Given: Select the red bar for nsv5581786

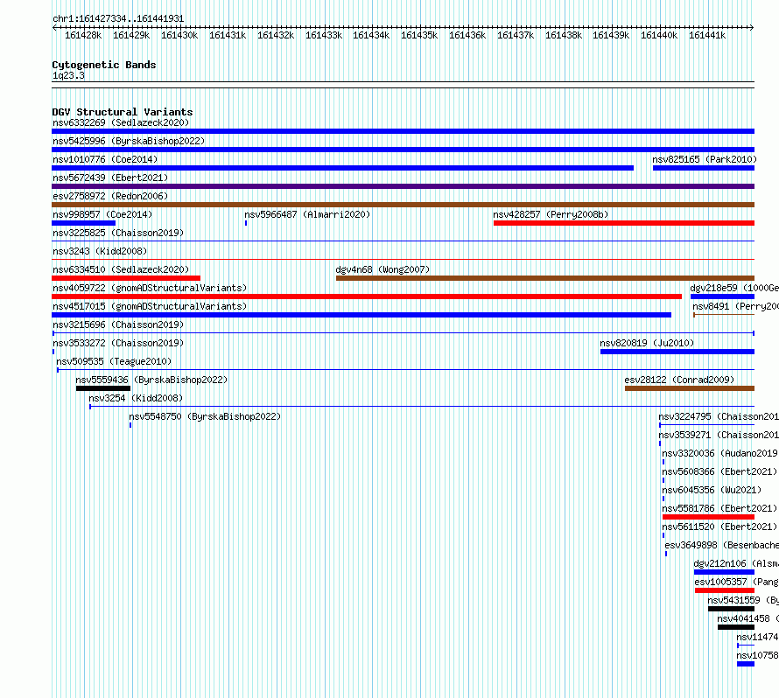Looking at the screenshot, I should click(x=708, y=517).
